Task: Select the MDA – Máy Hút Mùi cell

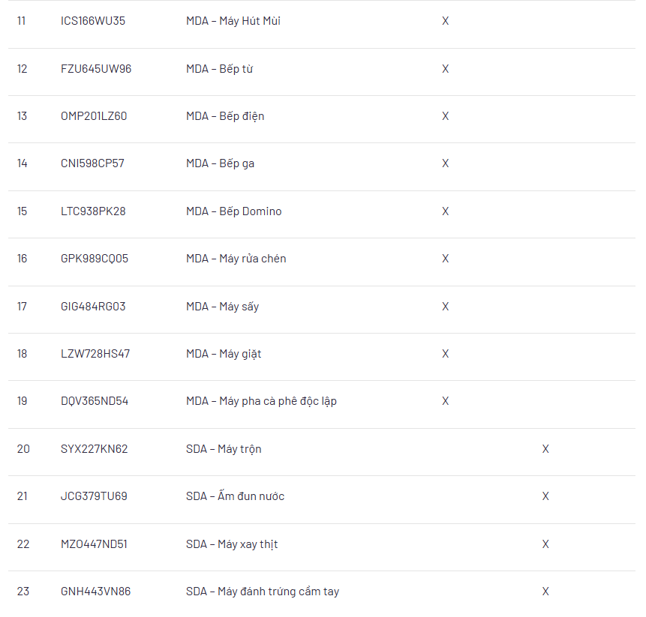Action: point(233,21)
